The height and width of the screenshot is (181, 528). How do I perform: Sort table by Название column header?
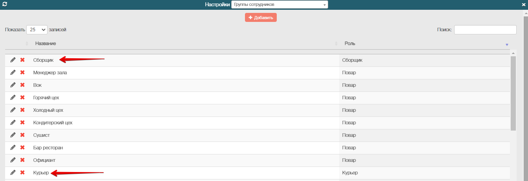pyautogui.click(x=46, y=43)
